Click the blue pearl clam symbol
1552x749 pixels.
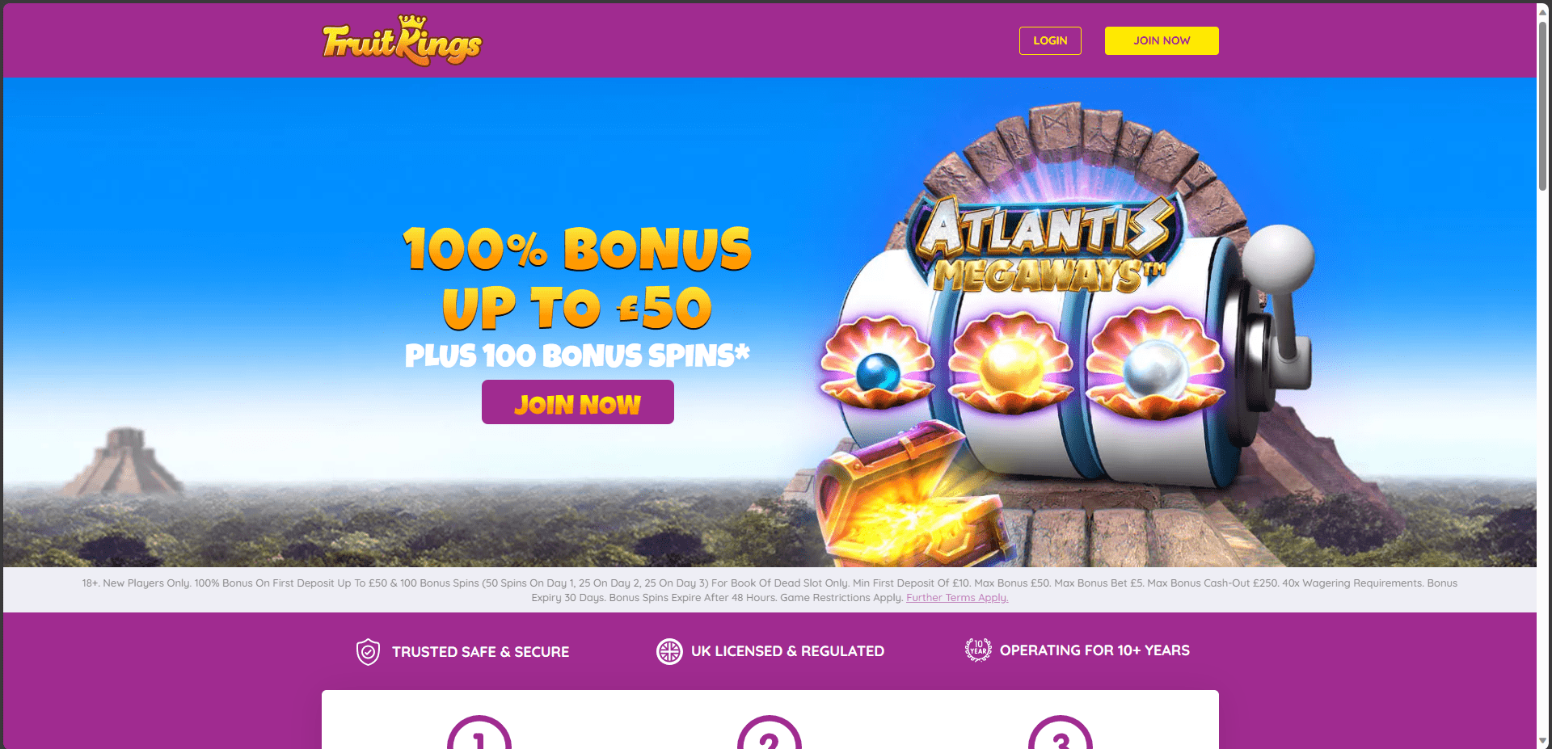tap(878, 364)
